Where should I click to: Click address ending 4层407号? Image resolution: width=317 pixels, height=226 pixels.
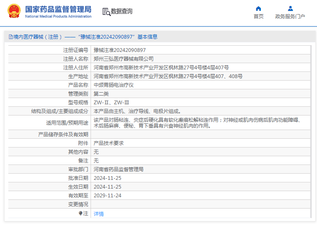161,68
